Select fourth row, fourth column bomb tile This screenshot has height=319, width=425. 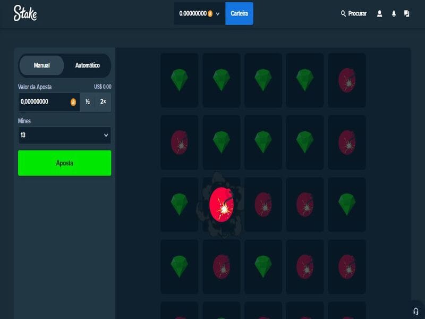[x=305, y=267]
